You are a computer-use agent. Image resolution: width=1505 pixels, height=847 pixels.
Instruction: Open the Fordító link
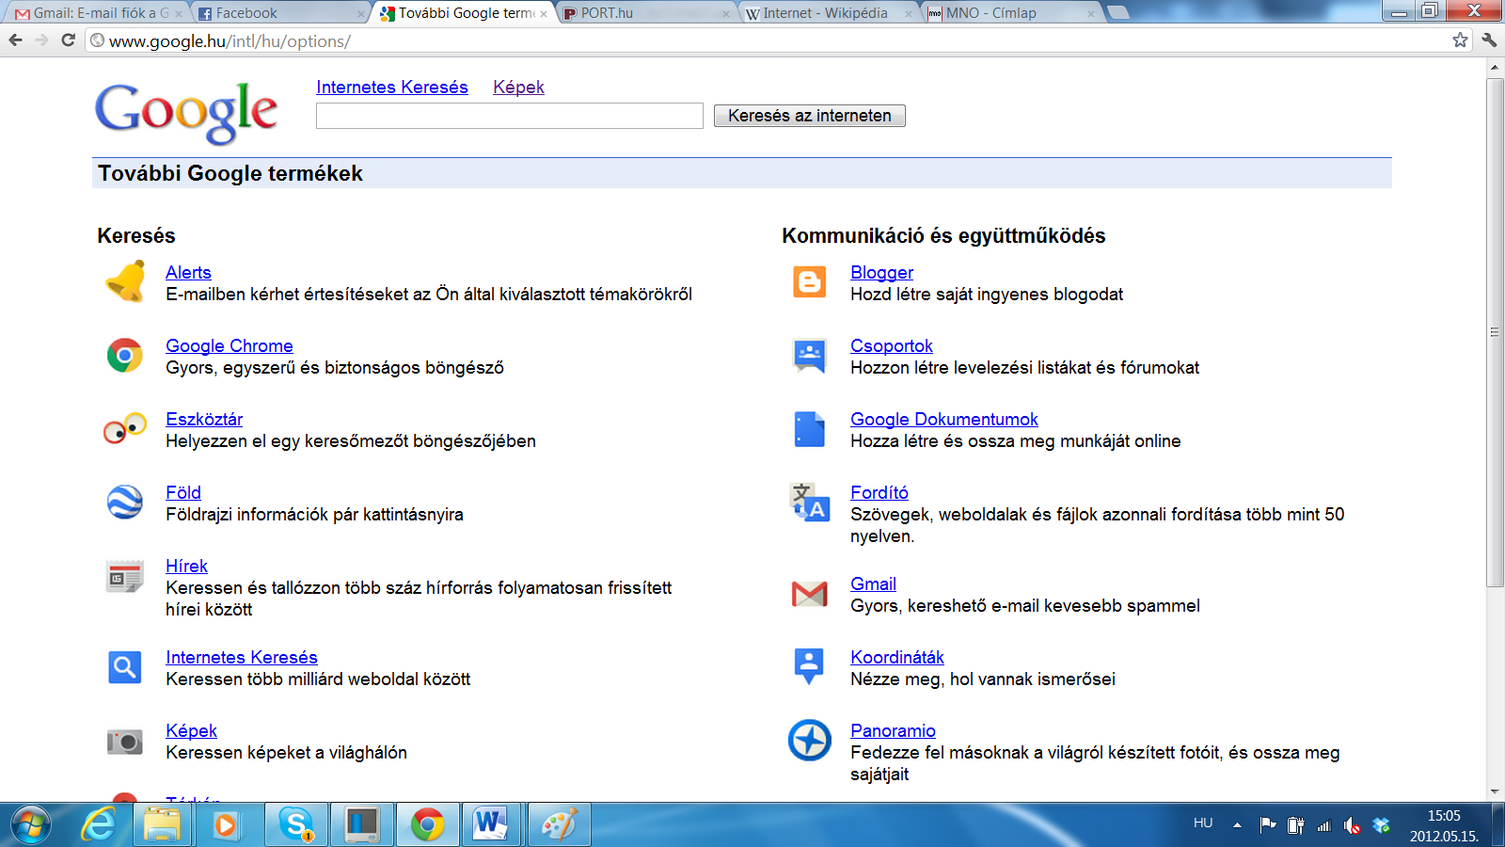point(879,492)
